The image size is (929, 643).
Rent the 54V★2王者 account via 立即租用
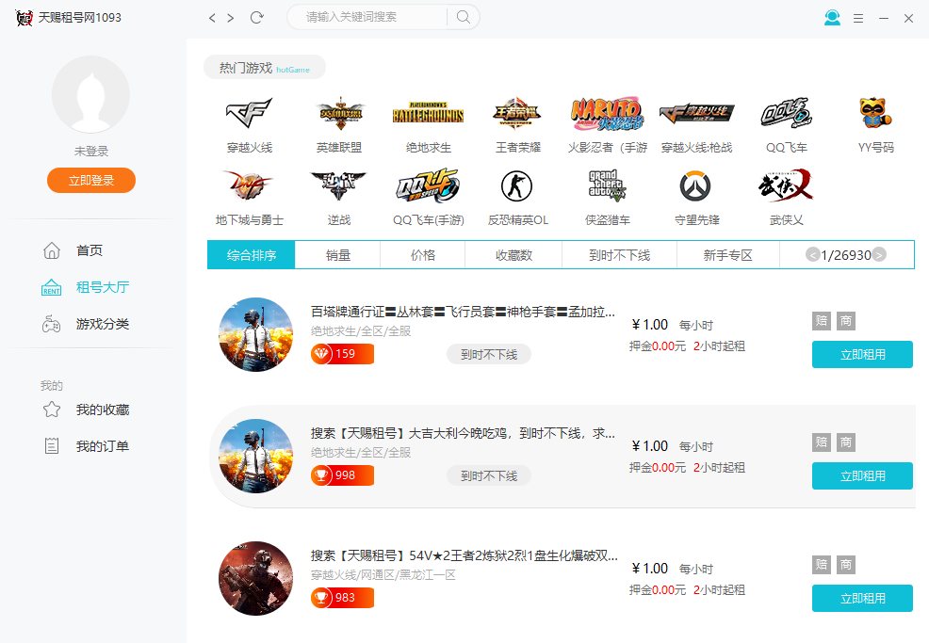point(862,598)
